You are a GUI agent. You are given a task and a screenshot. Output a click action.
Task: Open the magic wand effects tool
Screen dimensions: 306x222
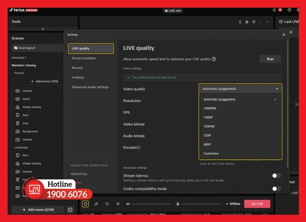pyautogui.click(x=96, y=204)
